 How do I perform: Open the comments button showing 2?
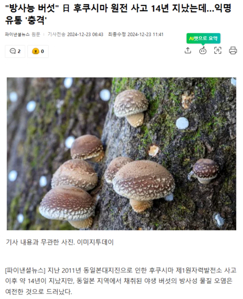click(15, 51)
